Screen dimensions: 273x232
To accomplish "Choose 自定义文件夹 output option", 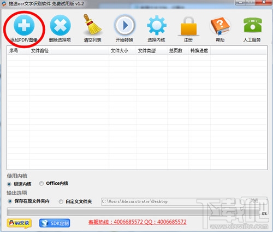I will pyautogui.click(x=61, y=201).
